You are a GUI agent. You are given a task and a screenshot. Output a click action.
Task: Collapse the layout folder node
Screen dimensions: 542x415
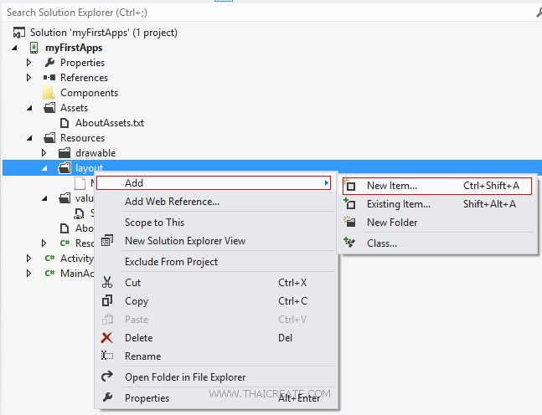click(44, 168)
